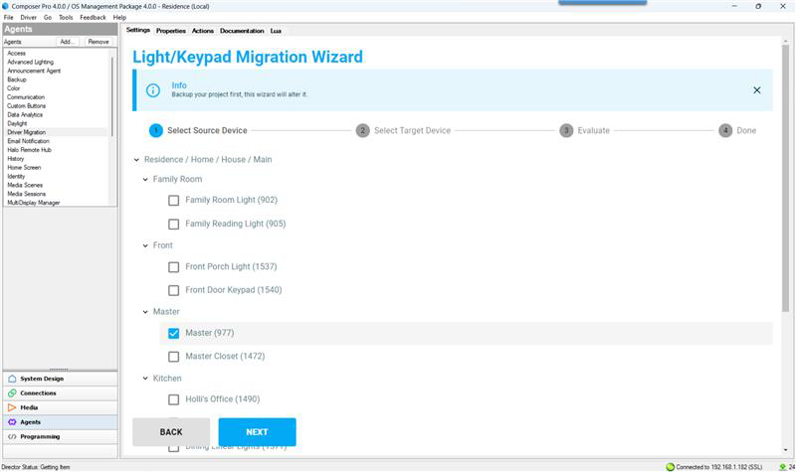Image resolution: width=796 pixels, height=472 pixels.
Task: Click the System Design house icon
Action: (x=12, y=379)
